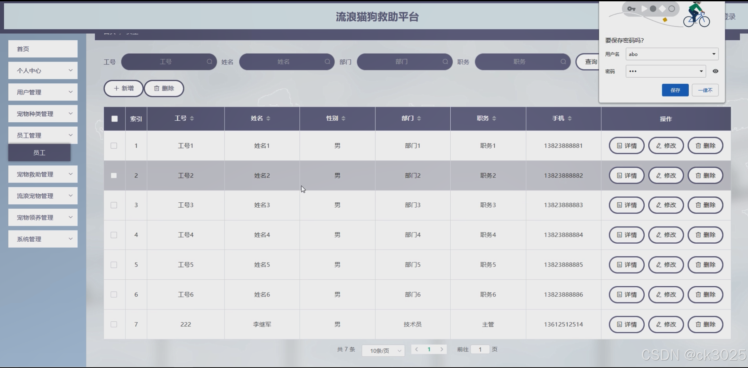This screenshot has height=368, width=748.
Task: Expand the 用户管理 sidebar menu
Action: tap(43, 92)
